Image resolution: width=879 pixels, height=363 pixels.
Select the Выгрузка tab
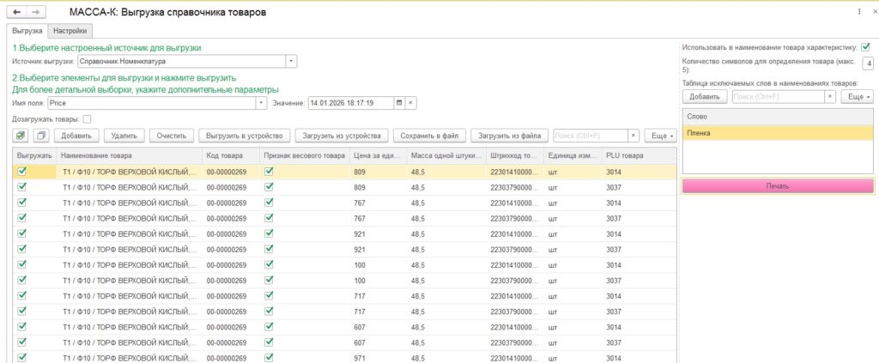click(x=27, y=31)
